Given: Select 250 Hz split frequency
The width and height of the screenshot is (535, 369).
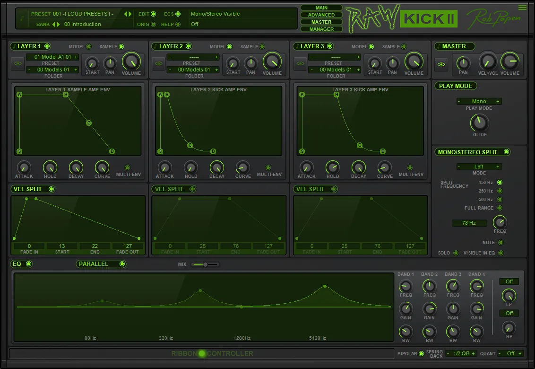Looking at the screenshot, I should (500, 191).
